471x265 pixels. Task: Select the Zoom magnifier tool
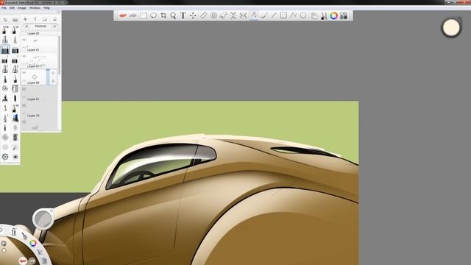(x=173, y=15)
